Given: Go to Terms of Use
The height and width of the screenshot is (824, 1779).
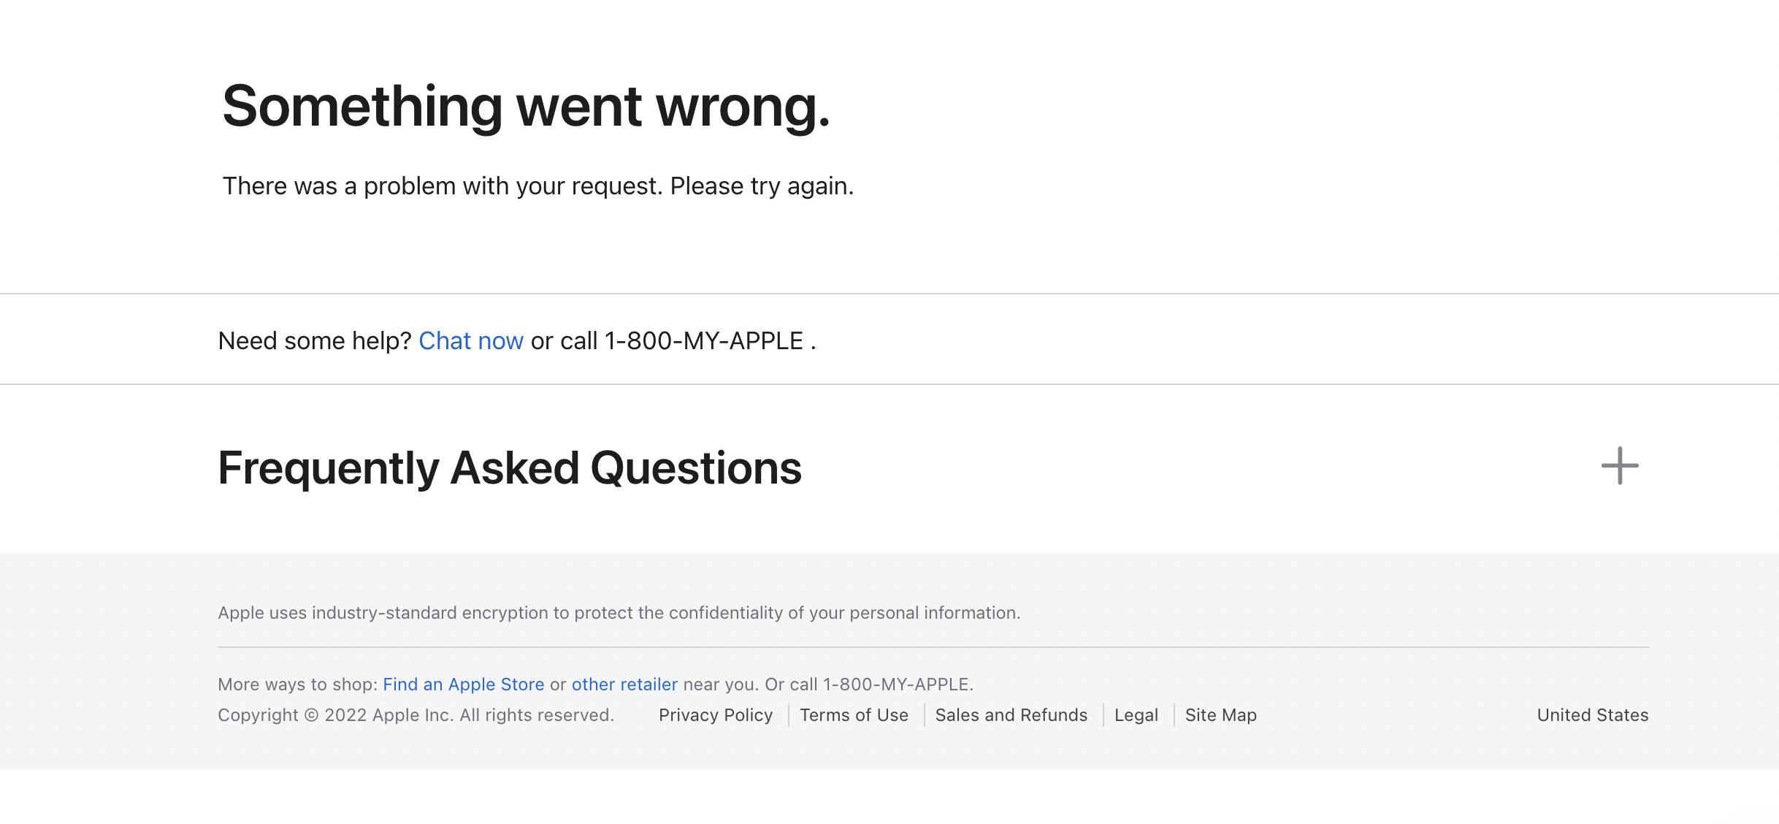Looking at the screenshot, I should coord(854,715).
